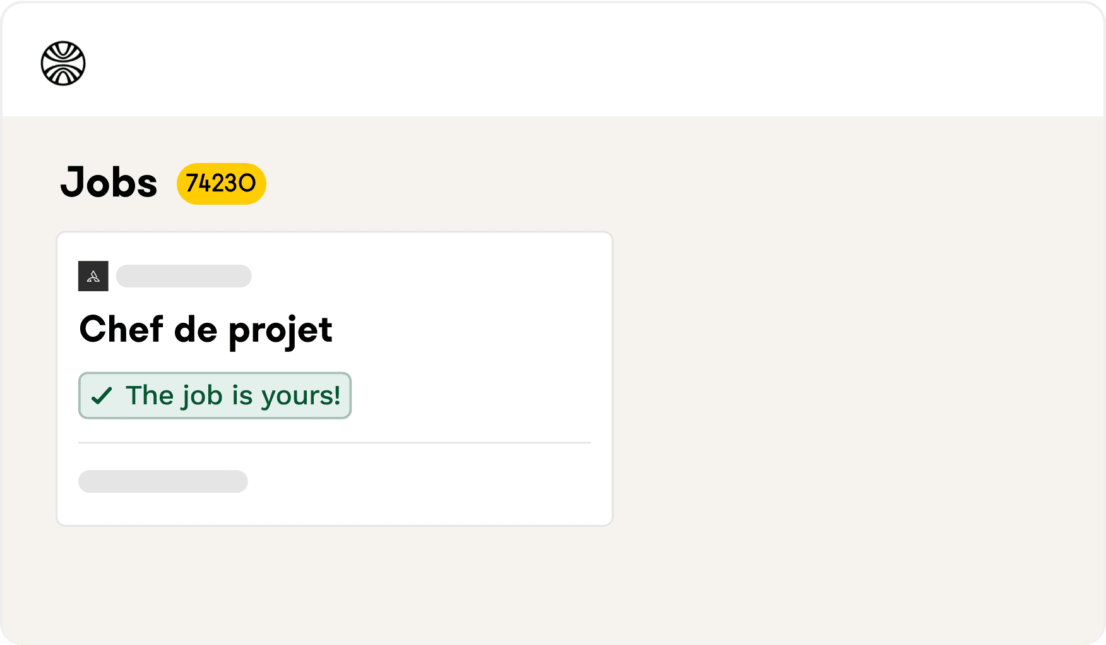Viewport: 1106px width, 645px height.
Task: Click the word "yours!" in the status badge
Action: (x=300, y=396)
